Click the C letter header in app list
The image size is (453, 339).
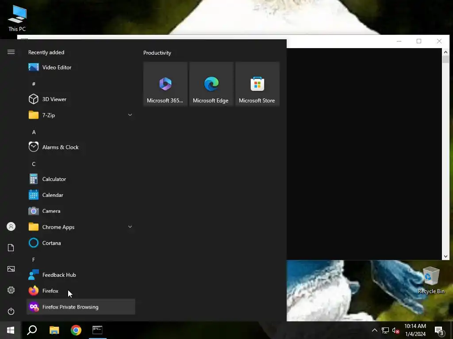(34, 164)
